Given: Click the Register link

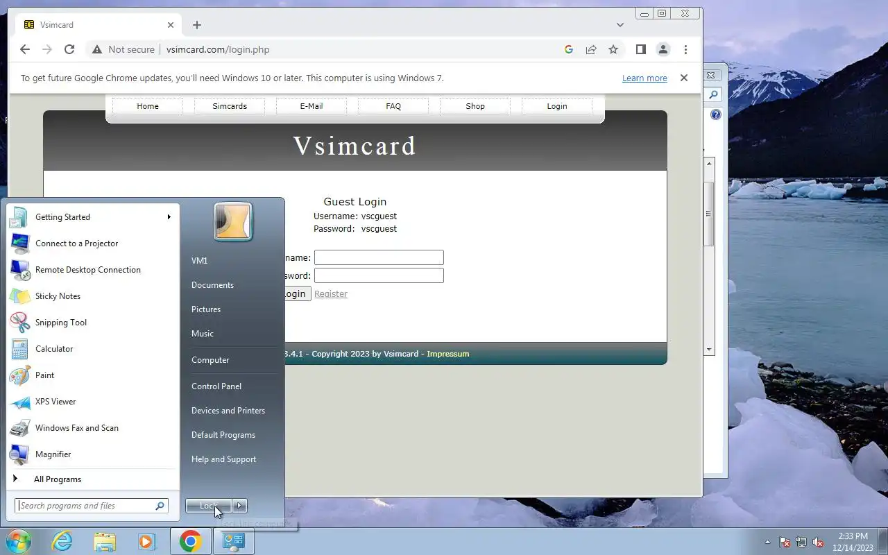Looking at the screenshot, I should click(331, 294).
